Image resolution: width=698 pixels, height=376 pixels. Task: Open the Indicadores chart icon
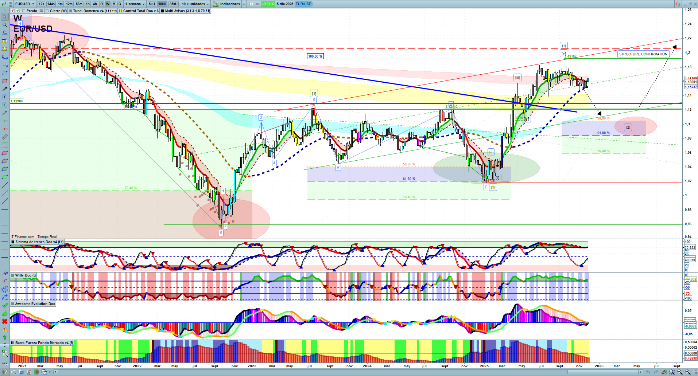[x=216, y=4]
